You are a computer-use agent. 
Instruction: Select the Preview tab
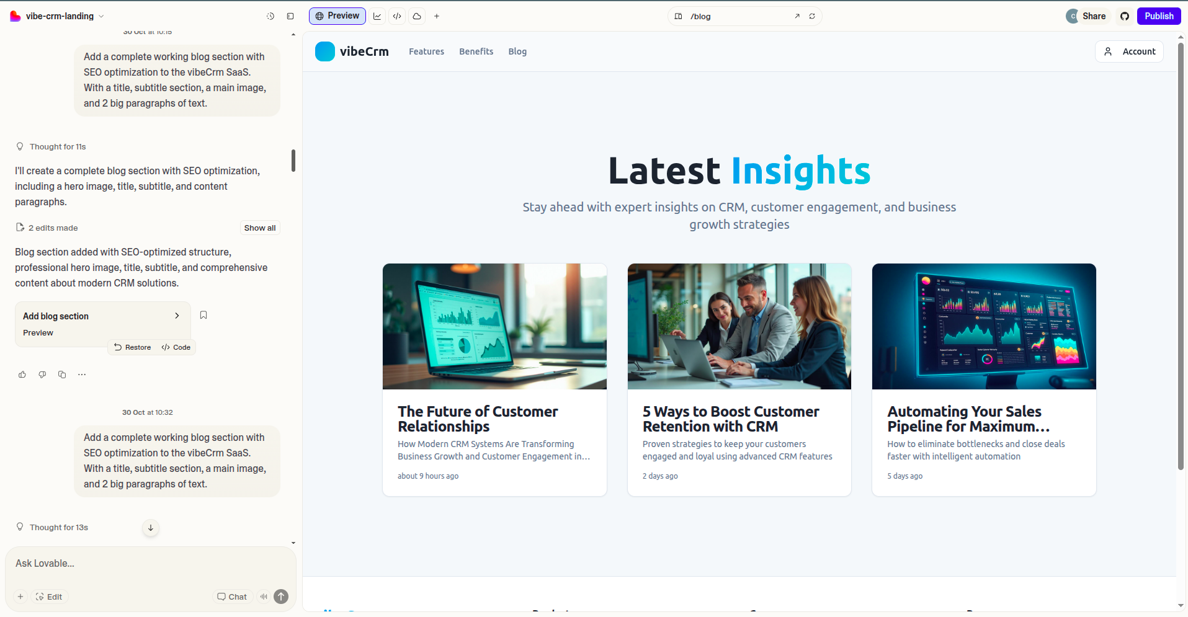337,16
